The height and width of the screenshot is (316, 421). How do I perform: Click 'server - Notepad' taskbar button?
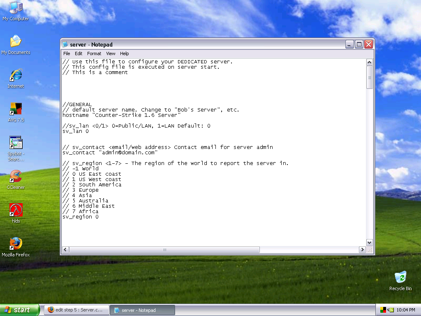coord(143,310)
